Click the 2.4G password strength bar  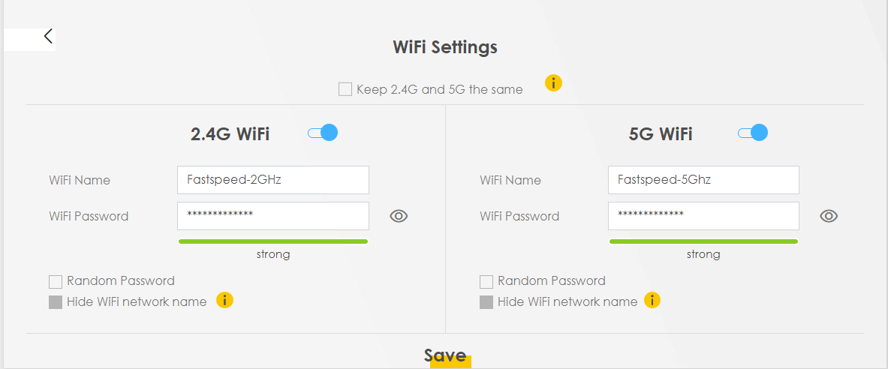click(x=273, y=241)
